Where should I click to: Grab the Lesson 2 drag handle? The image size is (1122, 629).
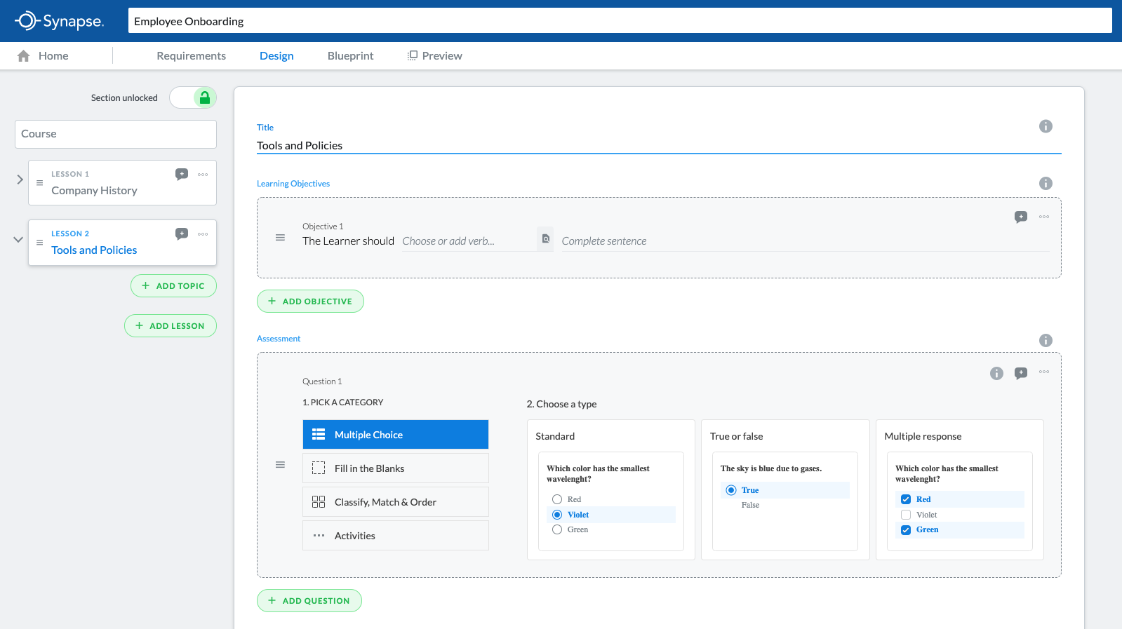[x=39, y=242]
